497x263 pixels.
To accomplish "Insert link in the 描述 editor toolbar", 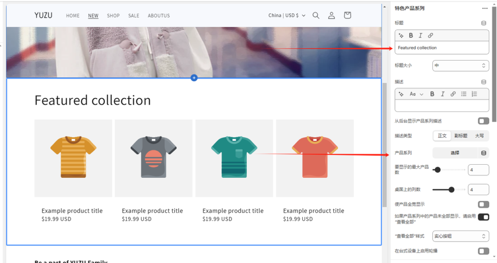I will [x=453, y=94].
